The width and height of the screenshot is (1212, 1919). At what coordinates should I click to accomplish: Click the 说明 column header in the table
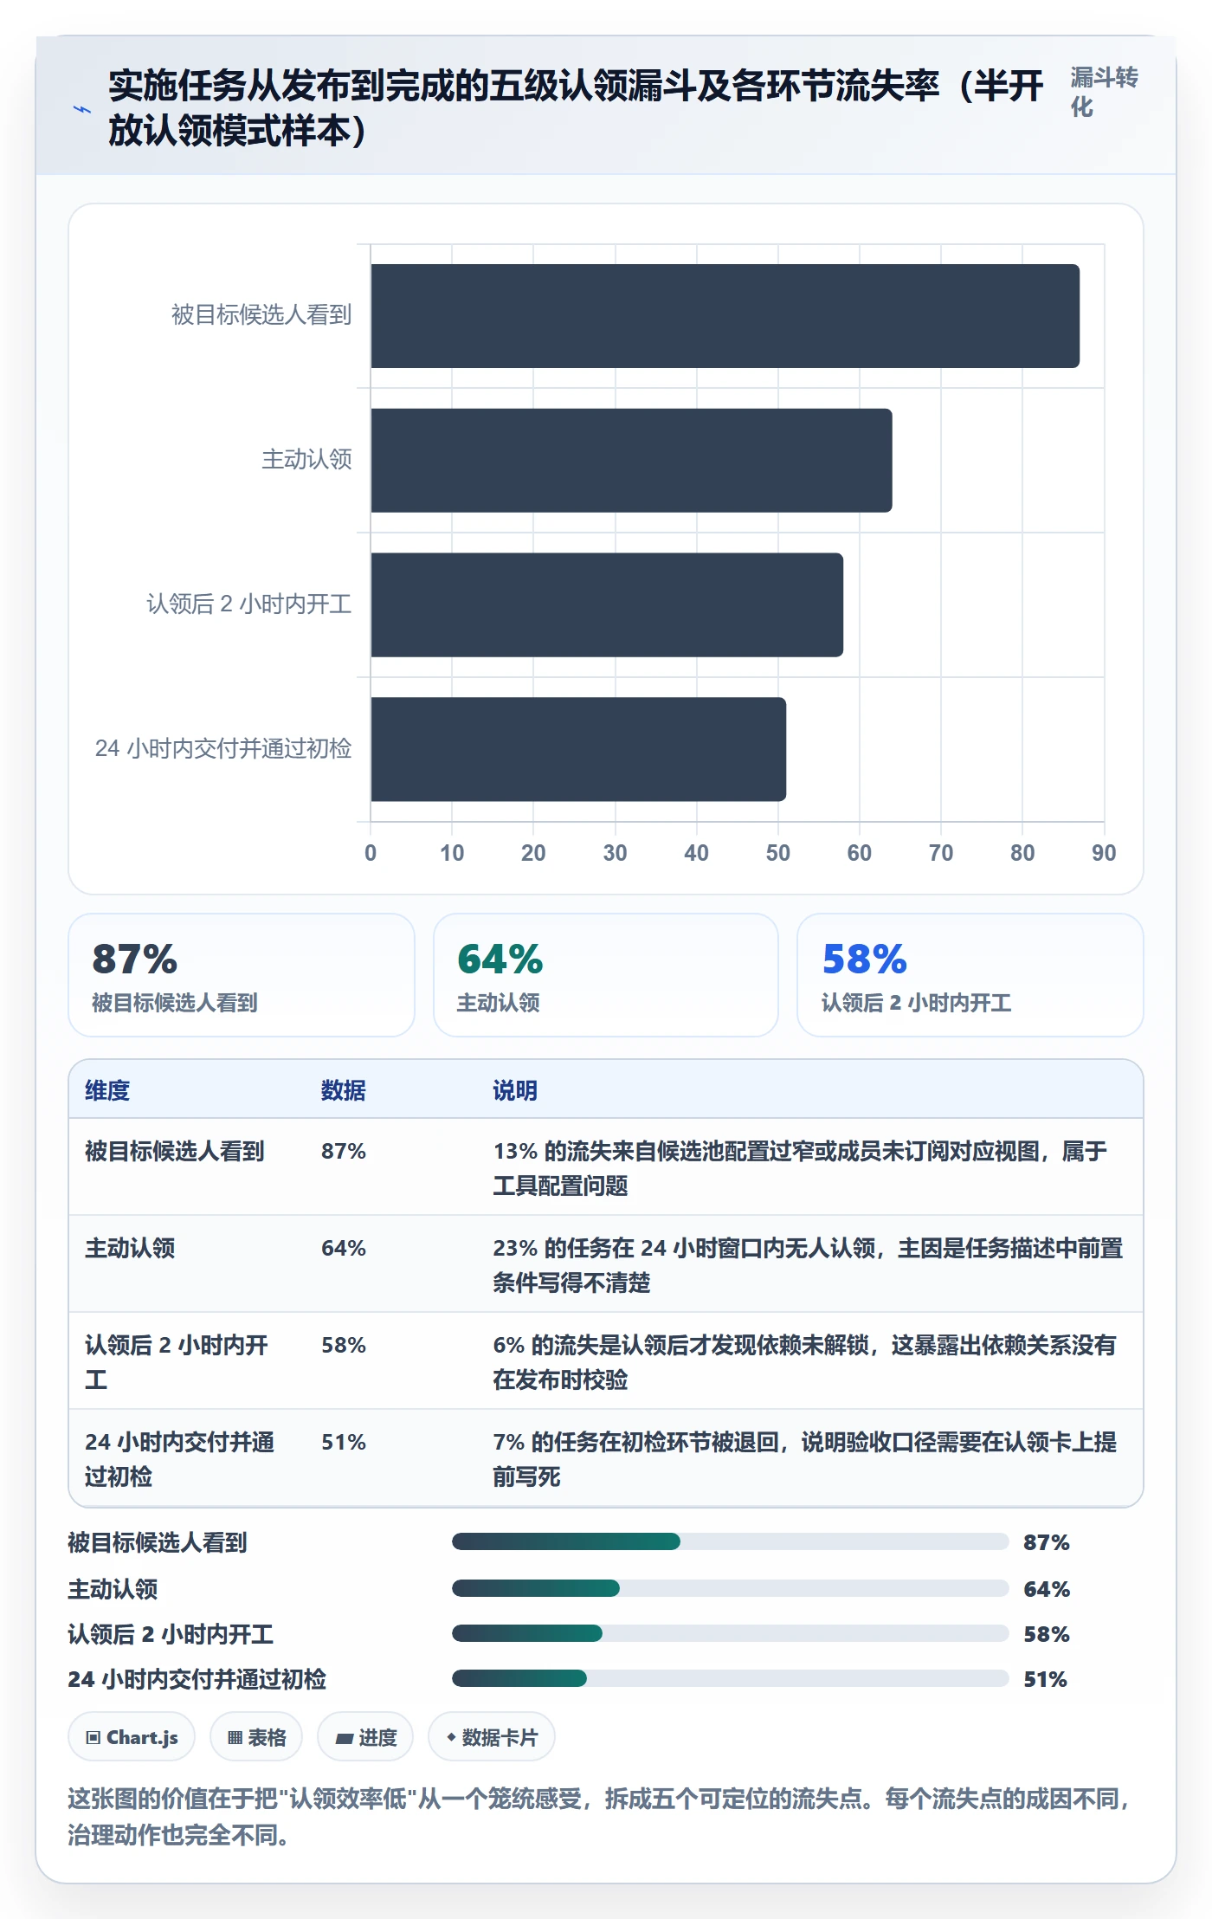coord(515,1090)
